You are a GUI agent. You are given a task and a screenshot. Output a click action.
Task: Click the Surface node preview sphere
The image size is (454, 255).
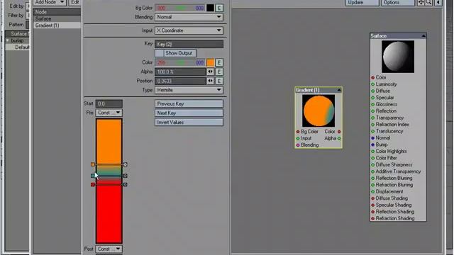398,57
